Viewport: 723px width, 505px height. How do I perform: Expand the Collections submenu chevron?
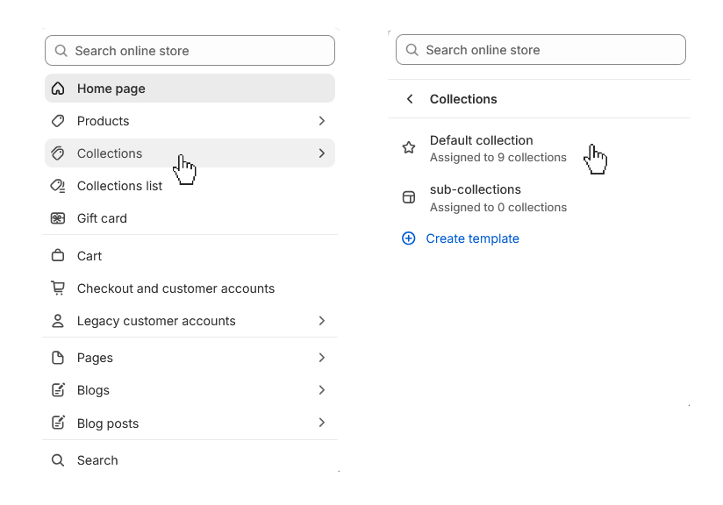coord(322,153)
